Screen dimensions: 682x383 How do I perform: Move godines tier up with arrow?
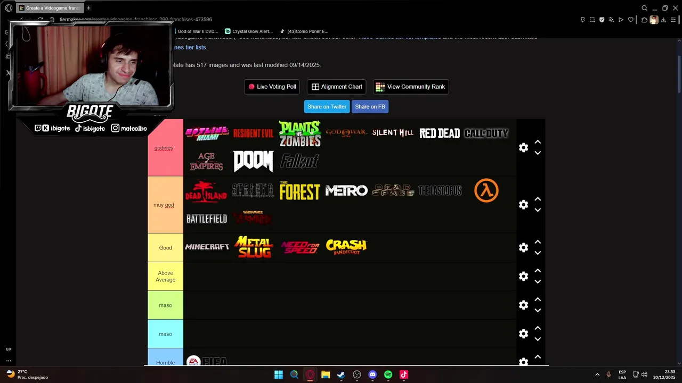[538, 142]
